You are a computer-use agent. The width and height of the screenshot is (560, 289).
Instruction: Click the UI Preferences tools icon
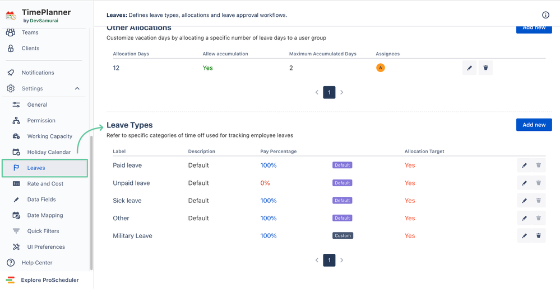[x=16, y=247]
